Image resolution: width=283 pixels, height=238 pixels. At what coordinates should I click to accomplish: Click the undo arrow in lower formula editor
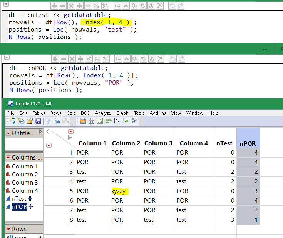pyautogui.click(x=173, y=59)
